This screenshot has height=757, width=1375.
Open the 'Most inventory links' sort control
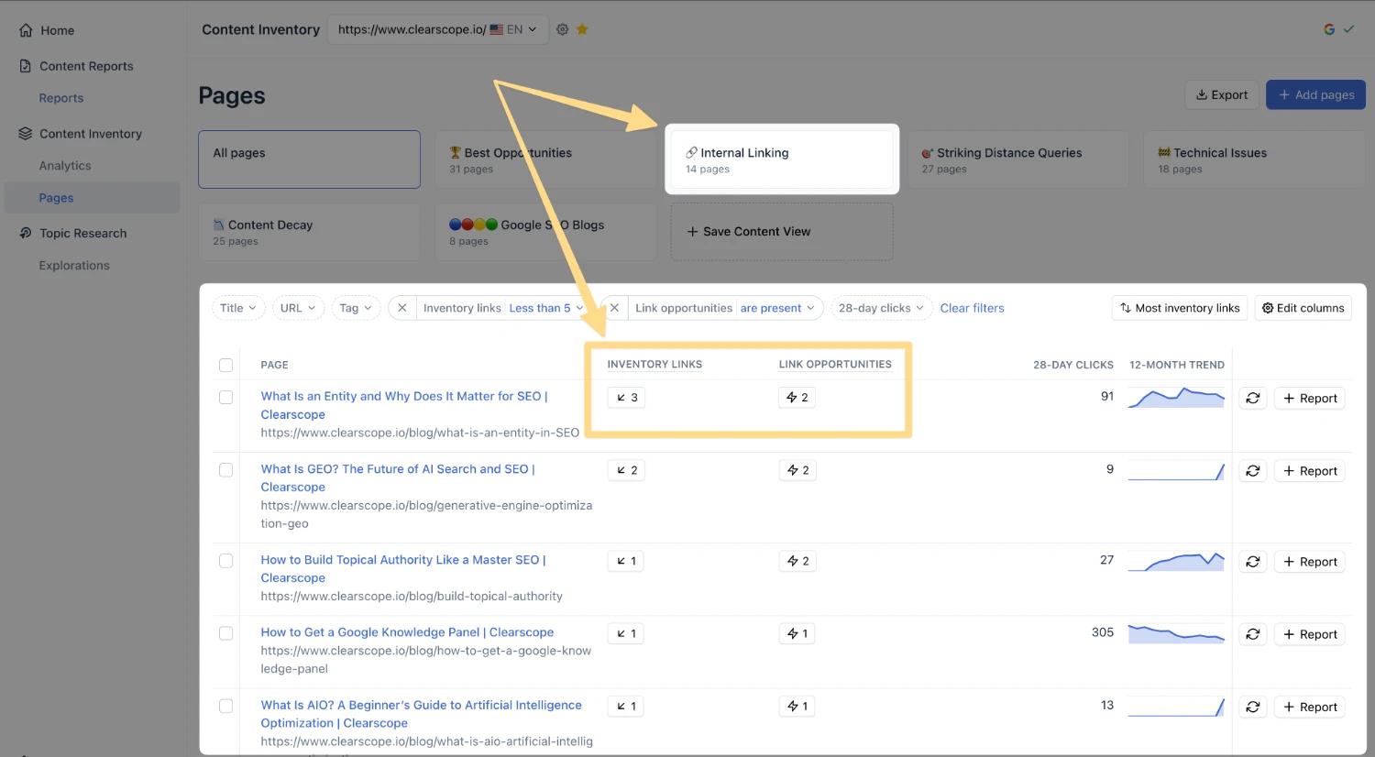1179,308
